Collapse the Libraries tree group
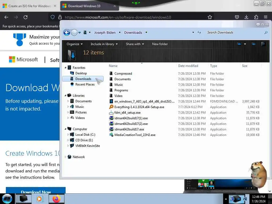Screen dimensions: 272x204 (65, 95)
